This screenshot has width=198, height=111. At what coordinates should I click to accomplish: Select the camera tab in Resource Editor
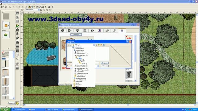pos(63,31)
